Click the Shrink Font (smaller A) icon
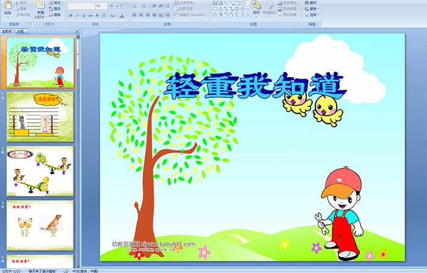Image resolution: width=427 pixels, height=273 pixels. (118, 5)
